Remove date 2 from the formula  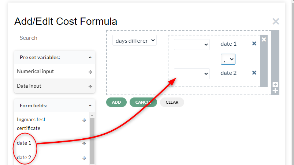(x=254, y=73)
